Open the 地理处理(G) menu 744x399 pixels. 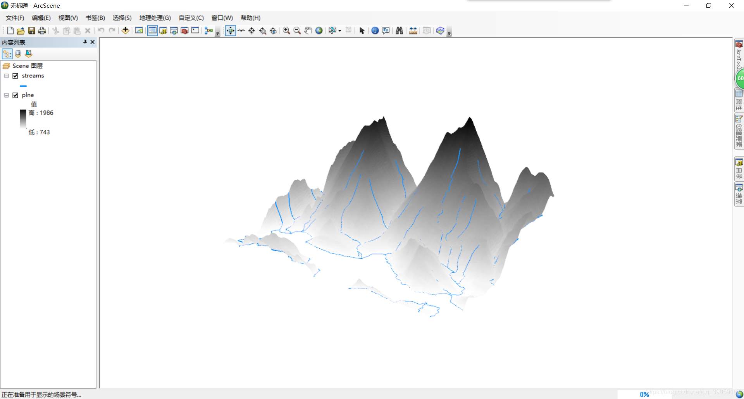pyautogui.click(x=155, y=18)
